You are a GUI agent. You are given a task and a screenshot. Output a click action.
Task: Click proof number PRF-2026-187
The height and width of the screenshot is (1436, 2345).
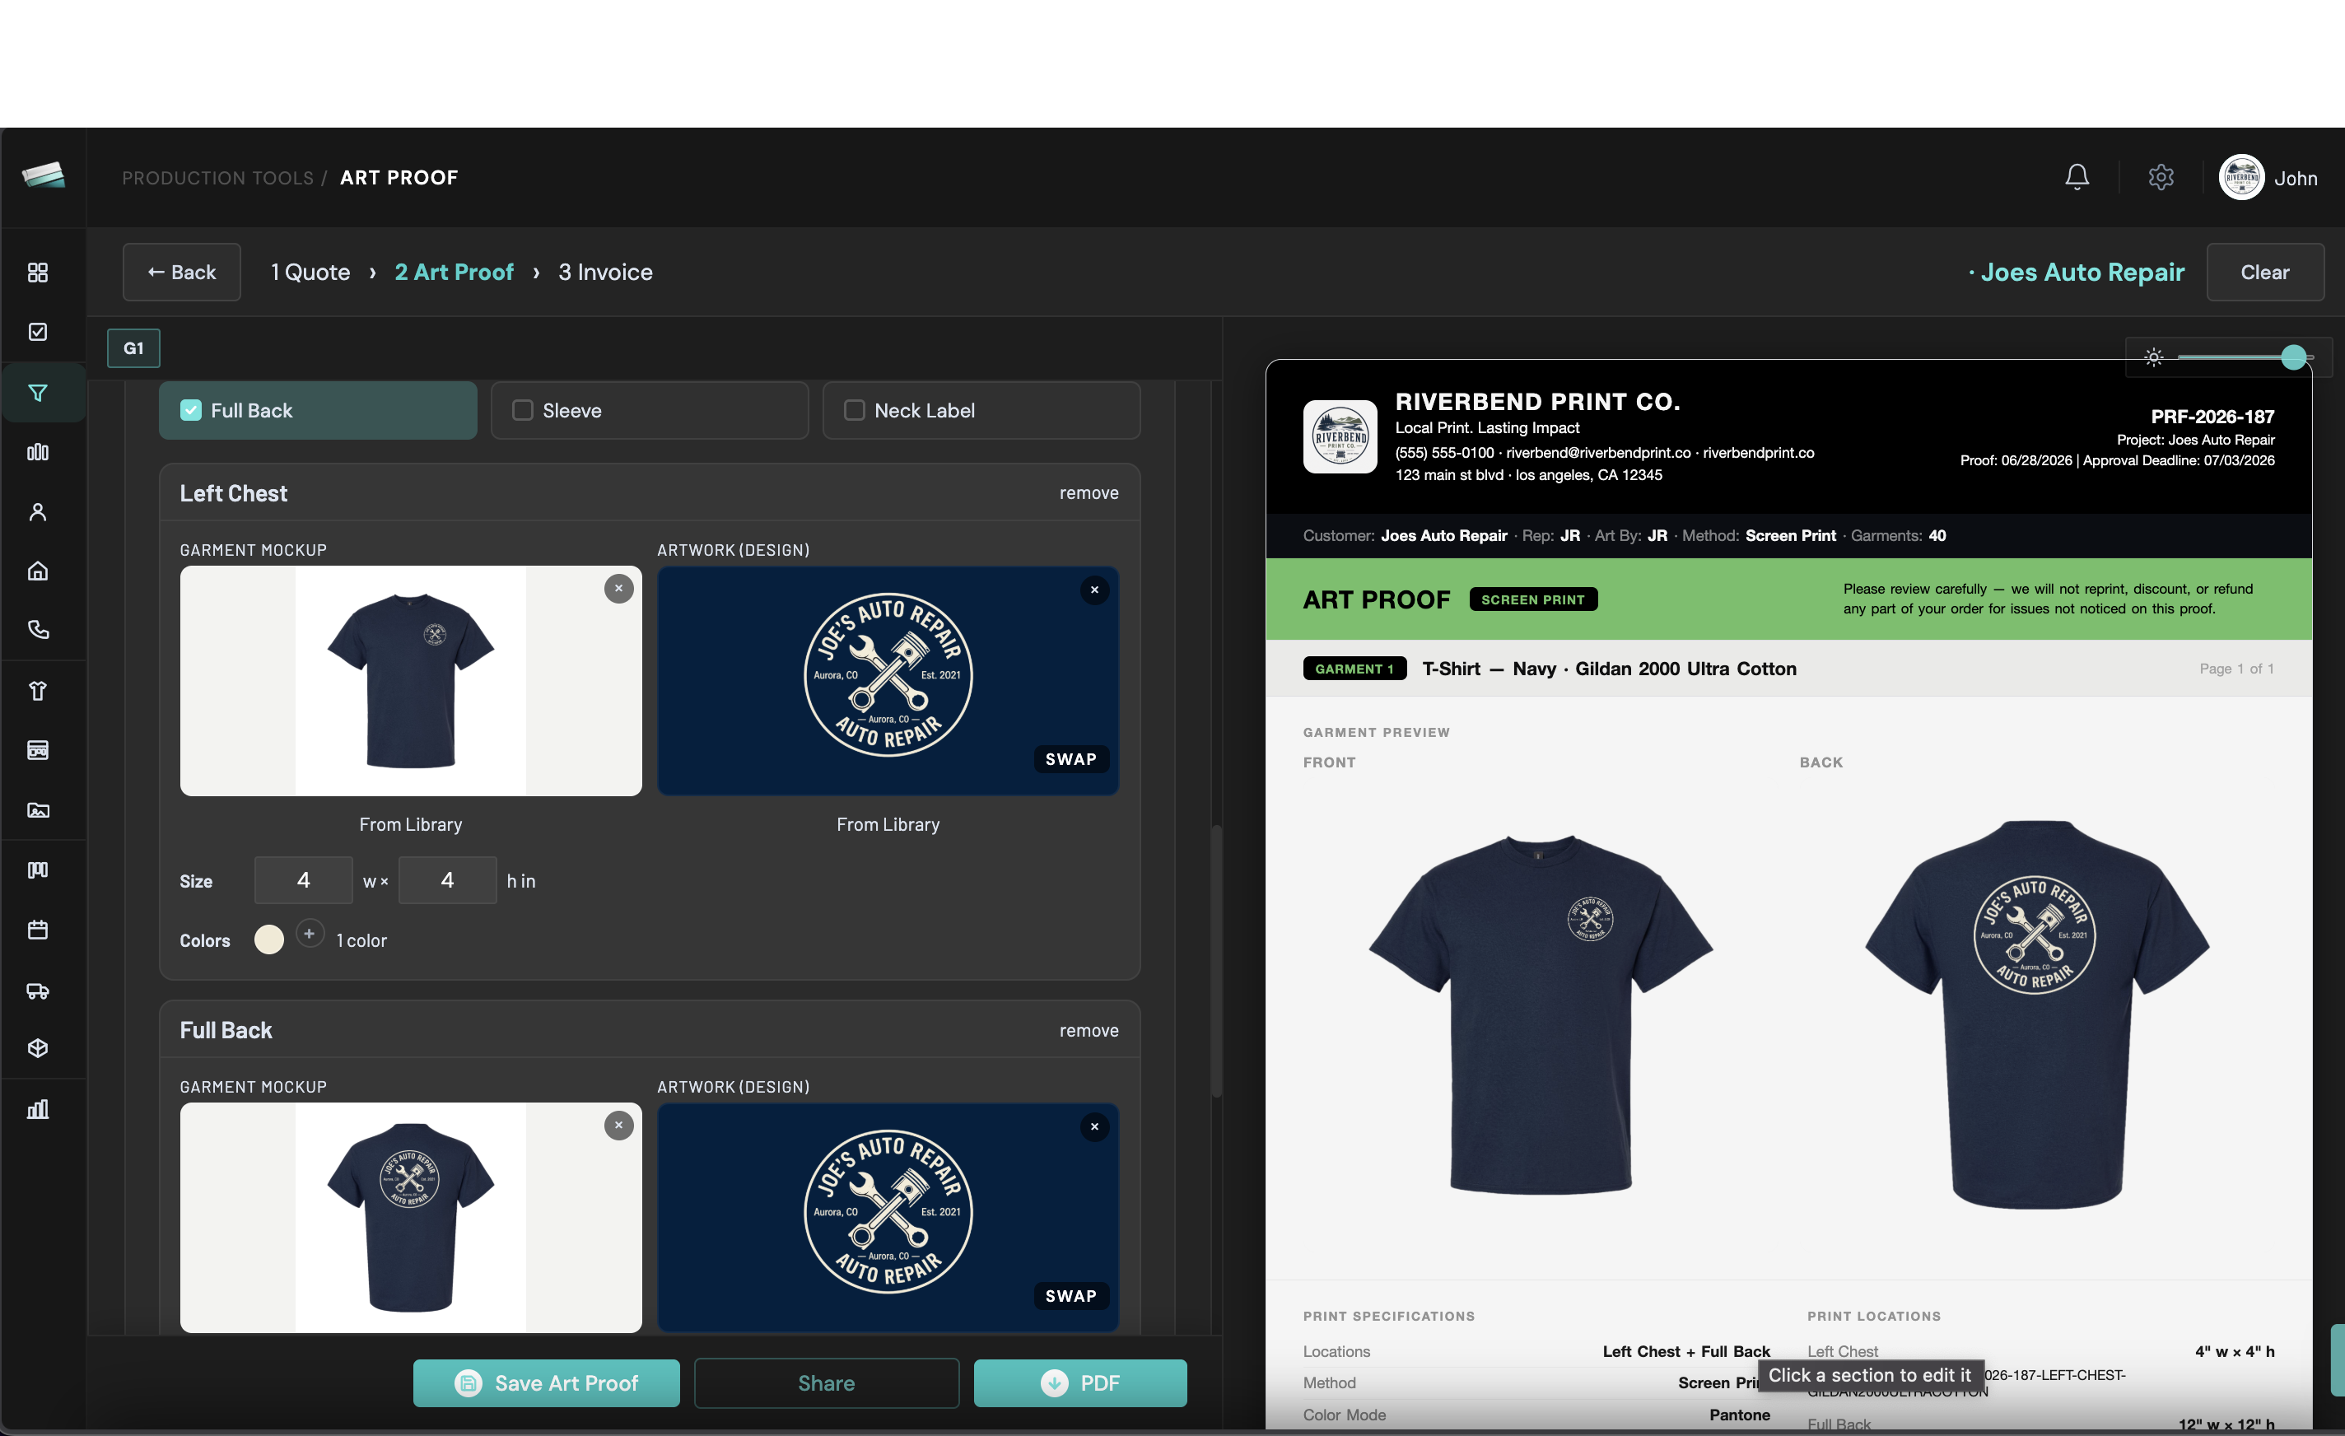pyautogui.click(x=2212, y=417)
